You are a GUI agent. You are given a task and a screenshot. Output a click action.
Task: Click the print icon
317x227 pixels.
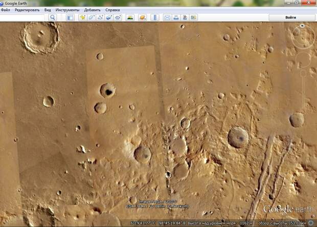point(176,17)
